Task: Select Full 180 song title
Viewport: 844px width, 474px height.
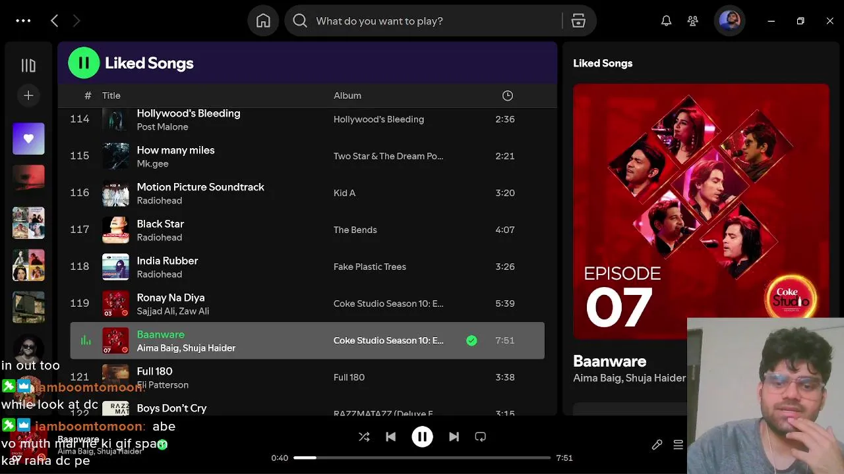Action: pyautogui.click(x=154, y=371)
